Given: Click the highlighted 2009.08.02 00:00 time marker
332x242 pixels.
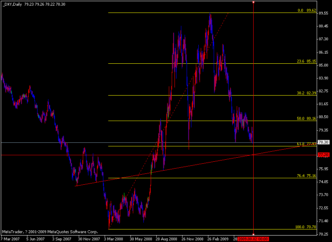Looking at the screenshot, I should (253, 238).
